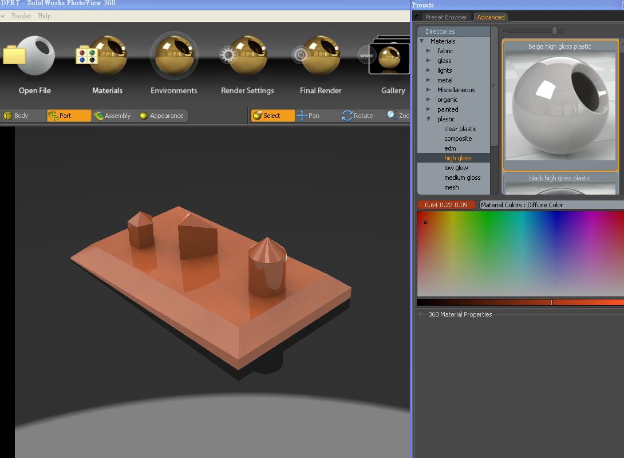Activate the Select tool

coord(273,116)
